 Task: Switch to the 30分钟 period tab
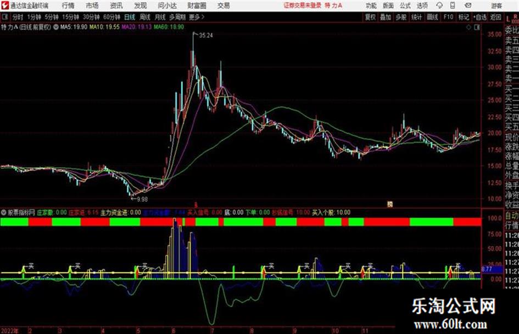pyautogui.click(x=91, y=17)
